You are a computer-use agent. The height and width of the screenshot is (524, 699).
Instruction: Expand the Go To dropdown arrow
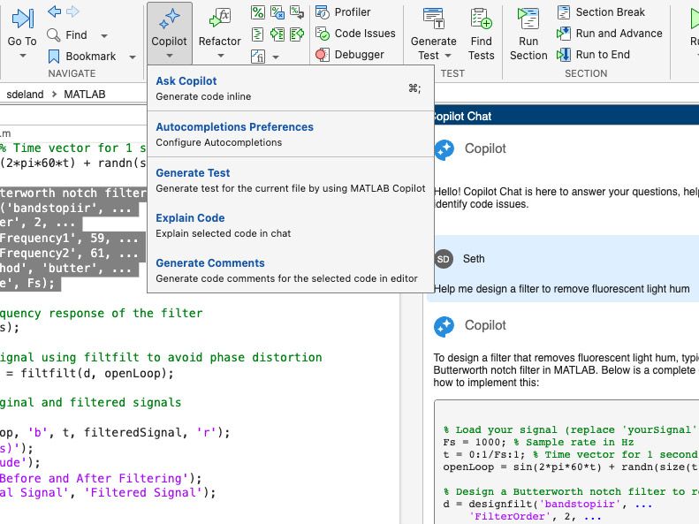pyautogui.click(x=22, y=56)
